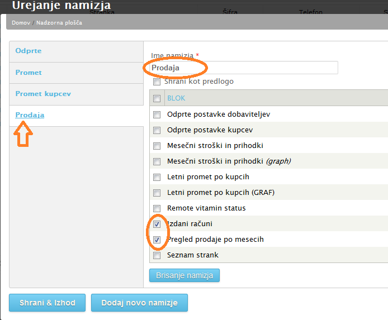Image resolution: width=388 pixels, height=320 pixels.
Task: Toggle the select-all BLOK header checkbox
Action: tap(157, 98)
